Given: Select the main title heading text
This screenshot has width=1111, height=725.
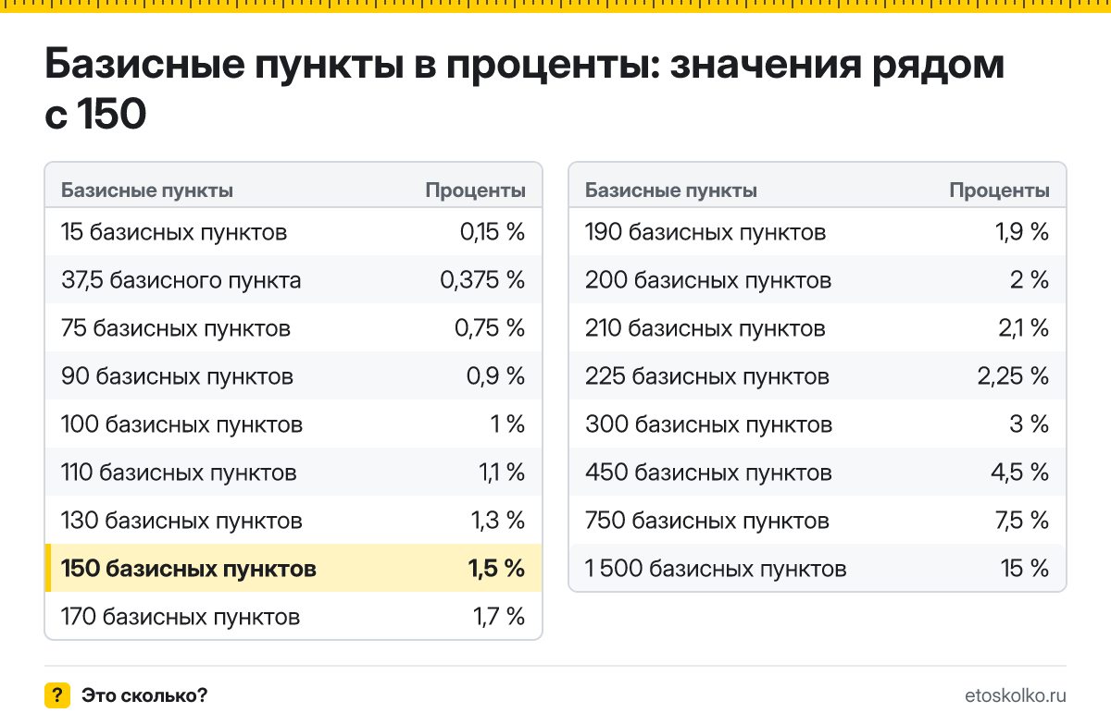Looking at the screenshot, I should (524, 91).
